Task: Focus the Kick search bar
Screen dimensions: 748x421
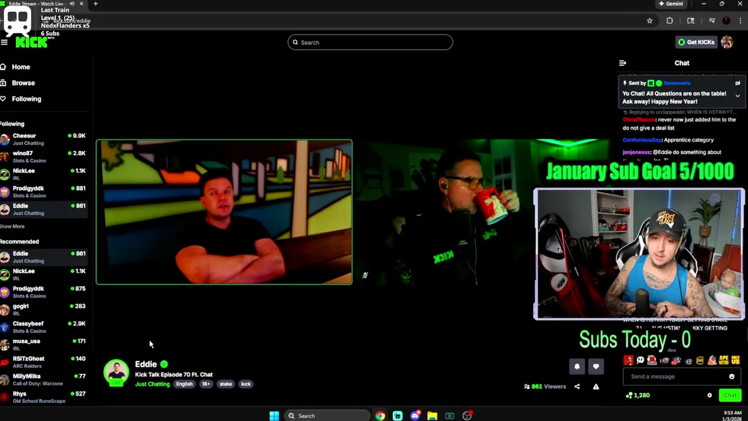Action: (370, 42)
